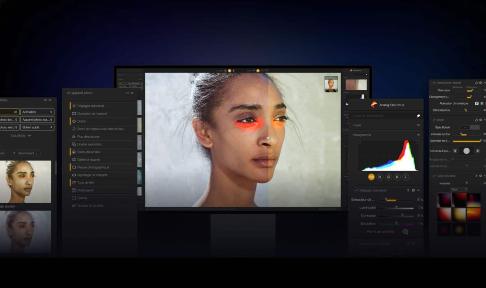Choose the Flou directionnel filter icon
Viewport: 486px width, 288px height.
pyautogui.click(x=74, y=137)
